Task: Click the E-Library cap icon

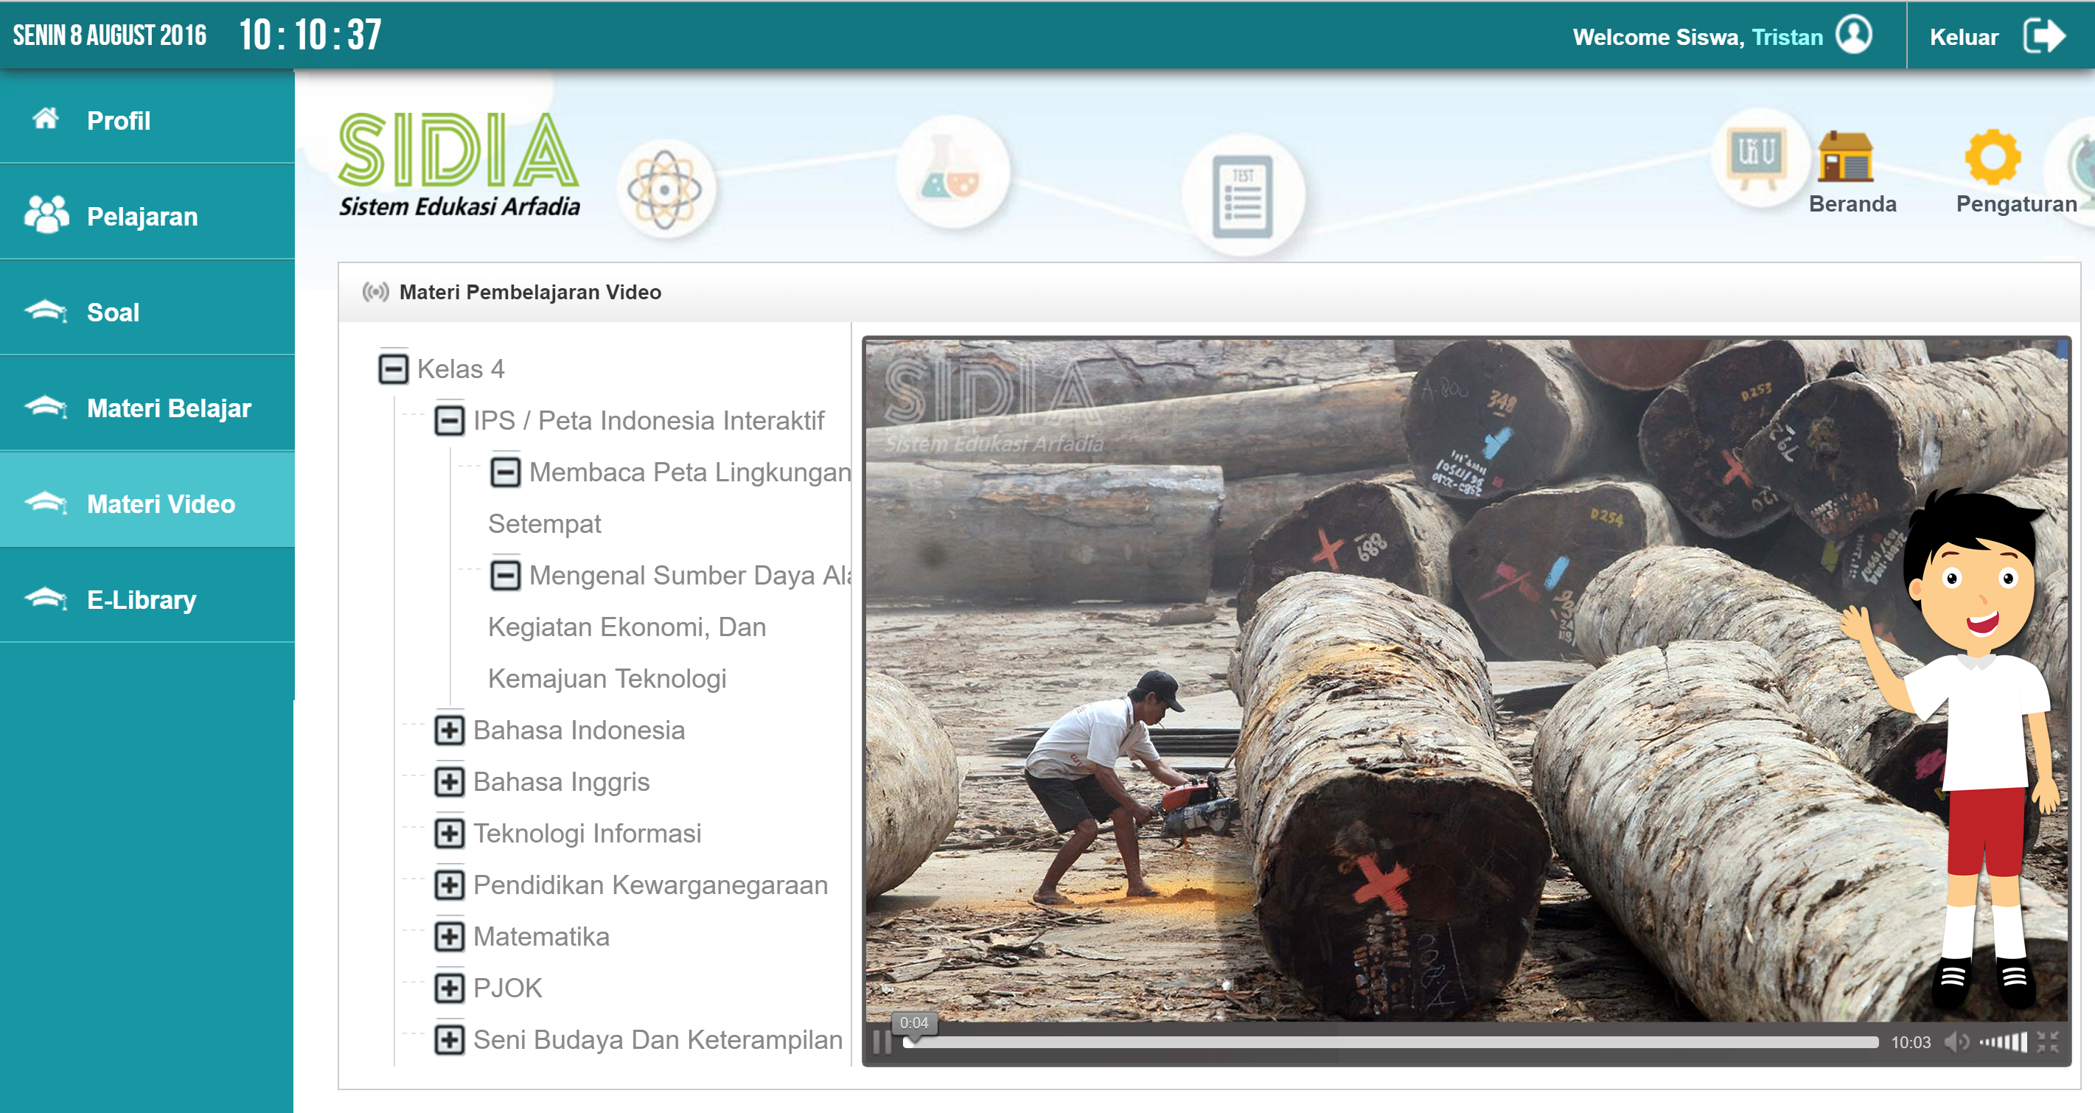Action: [46, 599]
